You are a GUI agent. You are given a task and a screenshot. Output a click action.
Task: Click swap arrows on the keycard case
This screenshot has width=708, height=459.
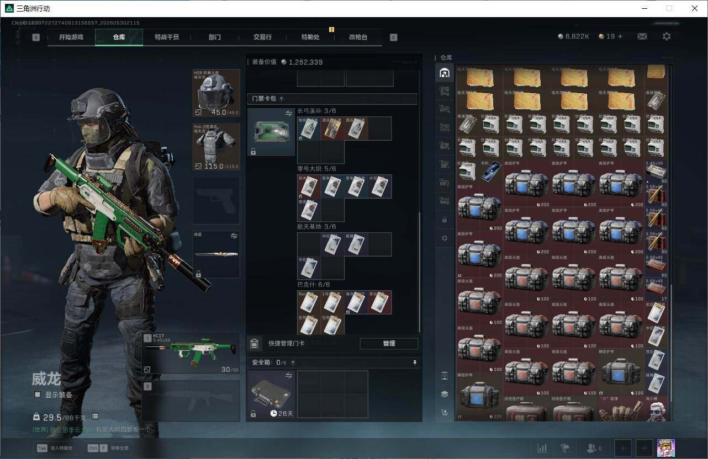pos(288,113)
